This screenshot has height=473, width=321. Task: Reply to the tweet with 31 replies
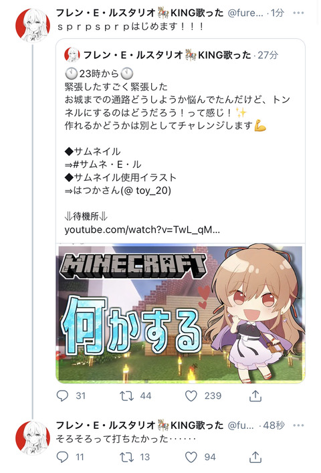62,396
